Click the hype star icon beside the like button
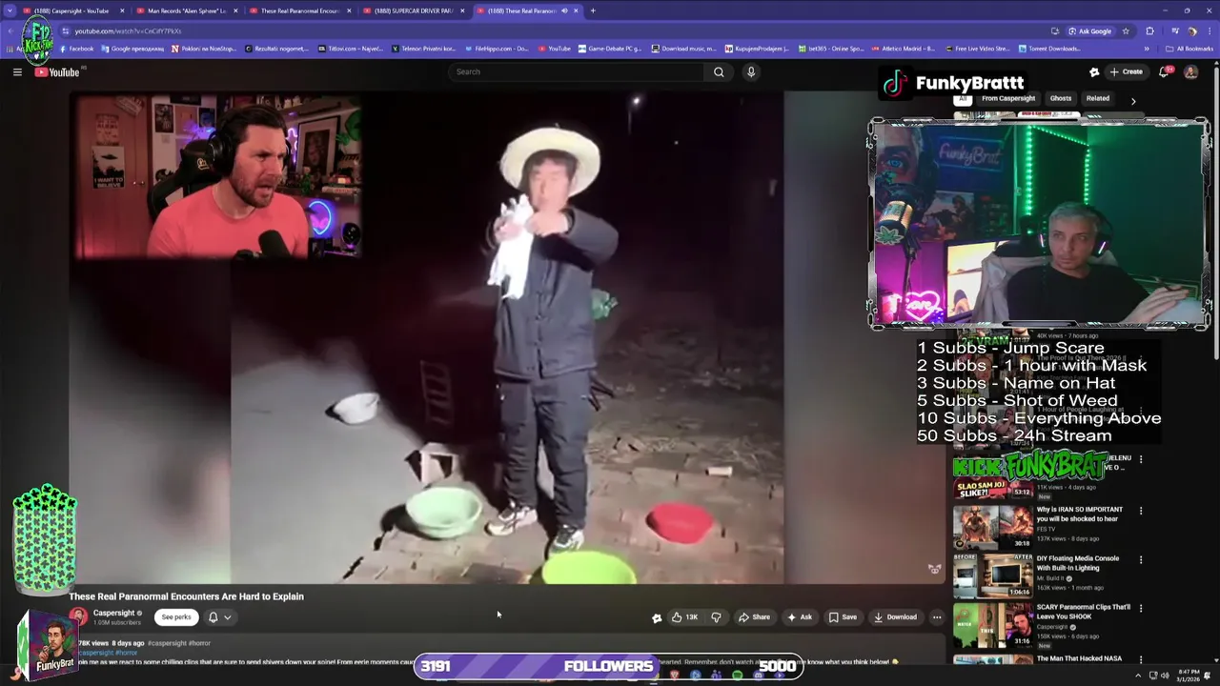This screenshot has height=686, width=1220. coord(657,617)
